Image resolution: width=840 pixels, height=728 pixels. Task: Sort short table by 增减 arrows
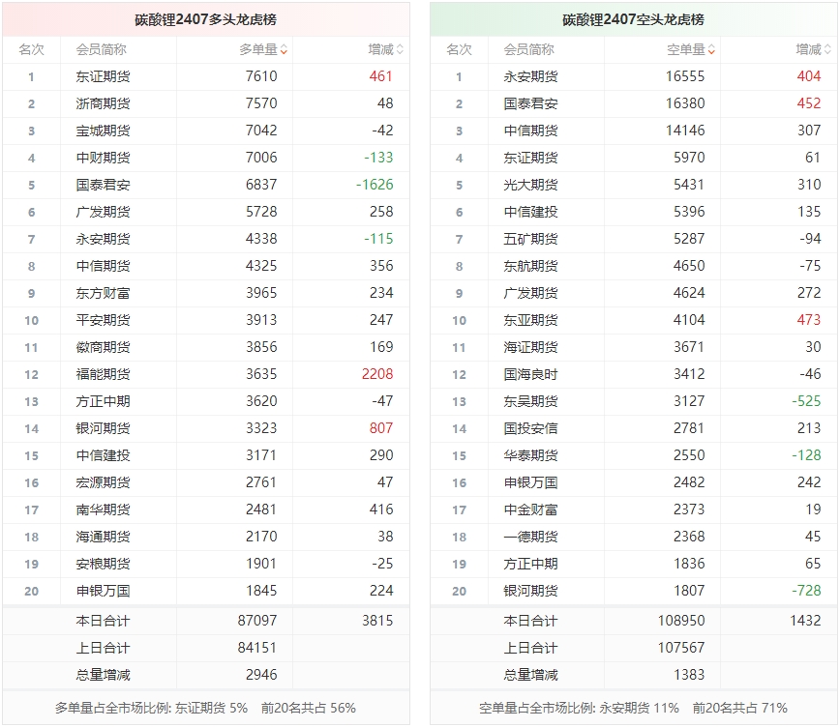[x=827, y=49]
